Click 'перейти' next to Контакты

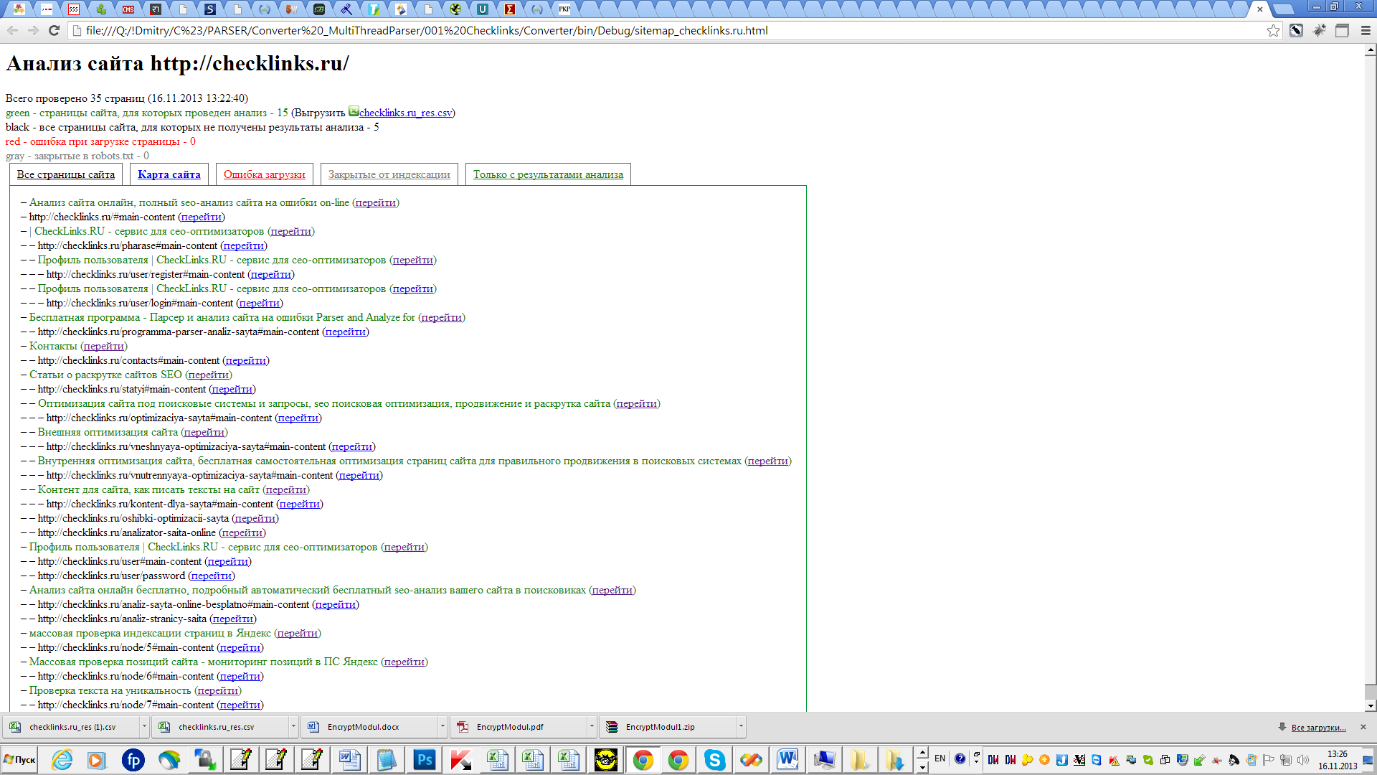coord(103,346)
